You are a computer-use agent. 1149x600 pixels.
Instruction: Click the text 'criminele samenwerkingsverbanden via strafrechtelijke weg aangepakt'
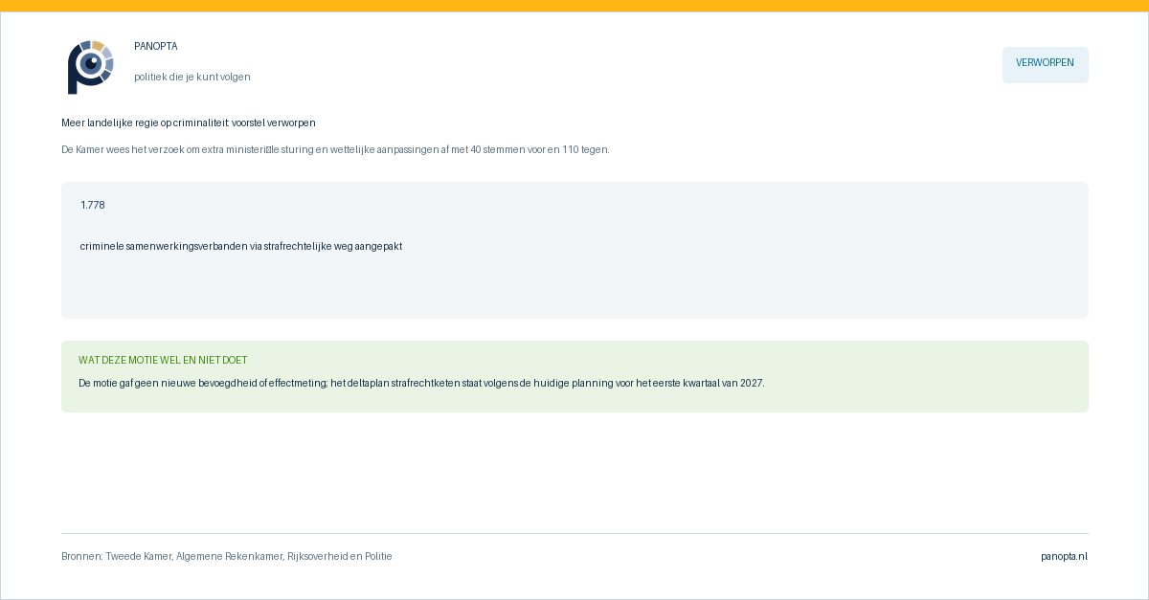[241, 246]
